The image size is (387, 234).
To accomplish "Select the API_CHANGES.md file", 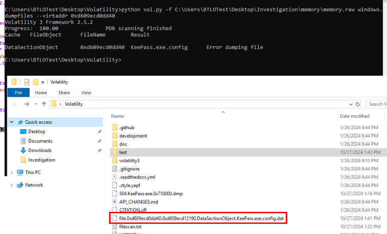I will click(x=138, y=202).
